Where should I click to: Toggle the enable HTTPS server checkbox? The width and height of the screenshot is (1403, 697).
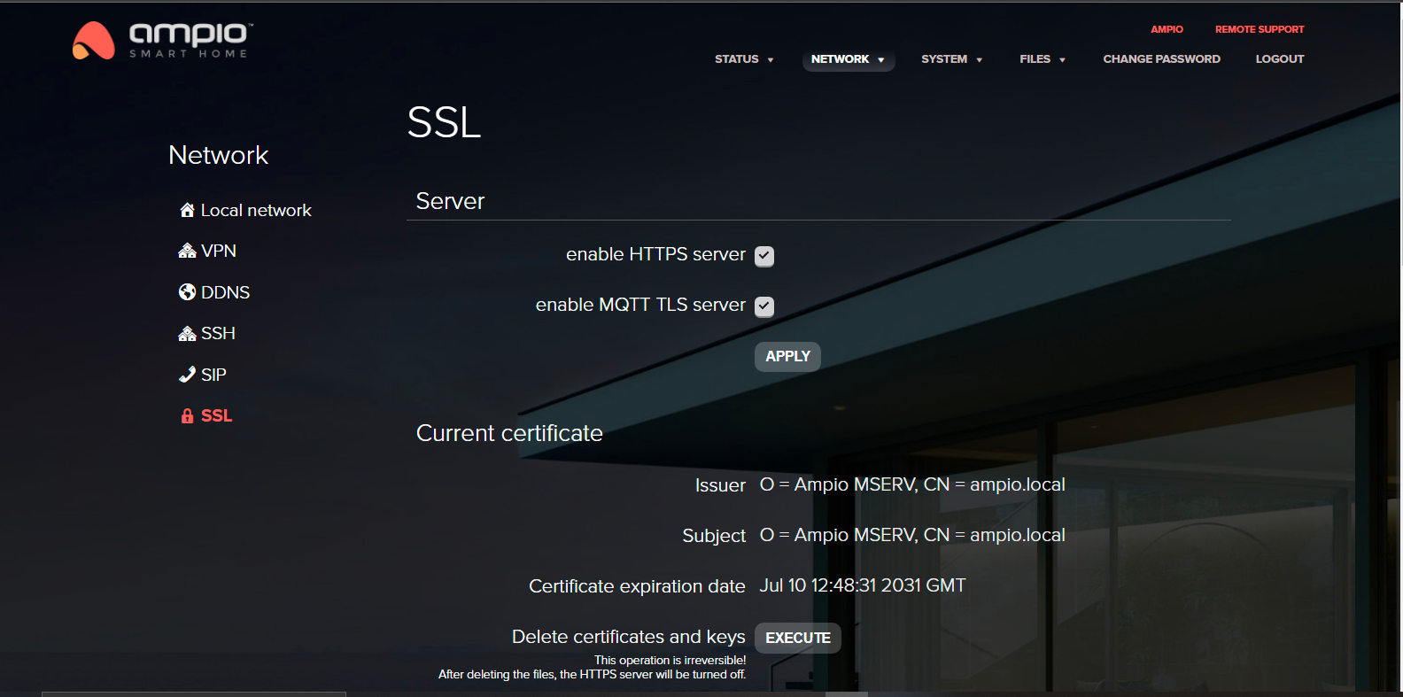pos(764,256)
